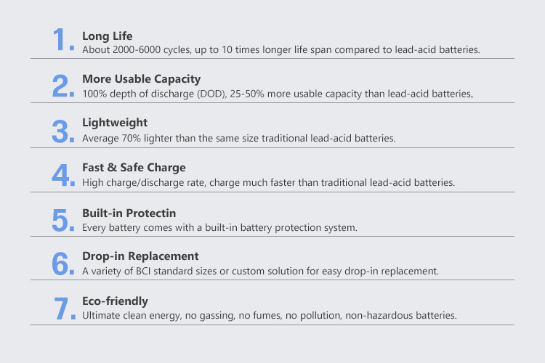Click the blue number 7 icon
The width and height of the screenshot is (545, 363).
[x=65, y=308]
